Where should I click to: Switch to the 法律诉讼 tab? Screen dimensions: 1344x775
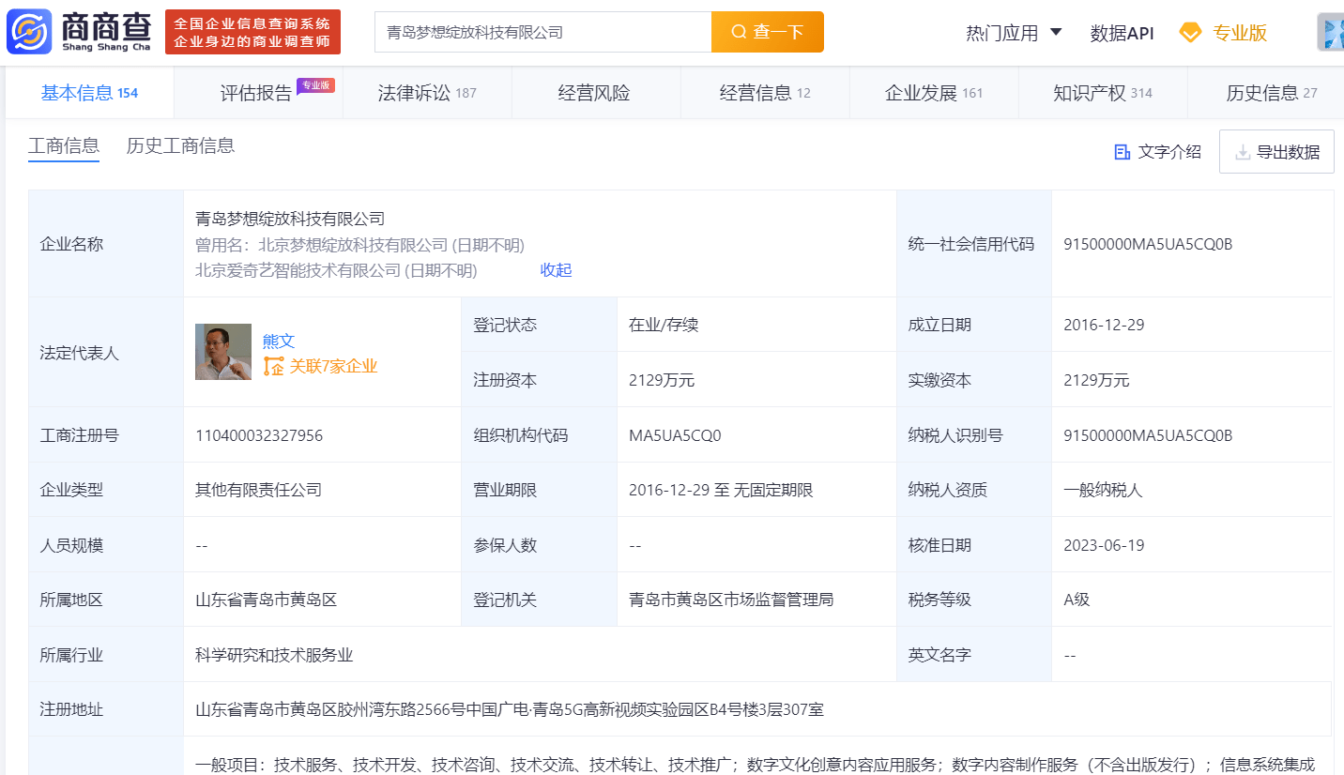427,93
